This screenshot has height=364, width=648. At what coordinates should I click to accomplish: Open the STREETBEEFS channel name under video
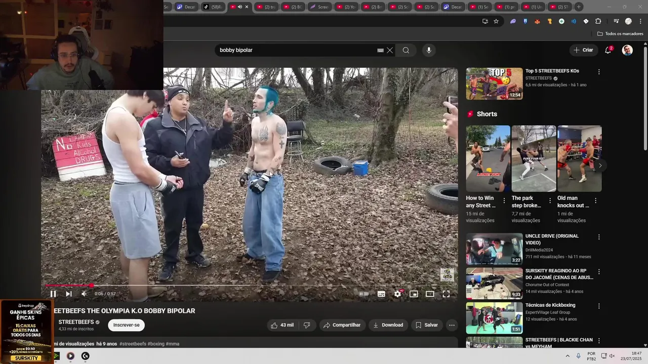click(x=76, y=322)
